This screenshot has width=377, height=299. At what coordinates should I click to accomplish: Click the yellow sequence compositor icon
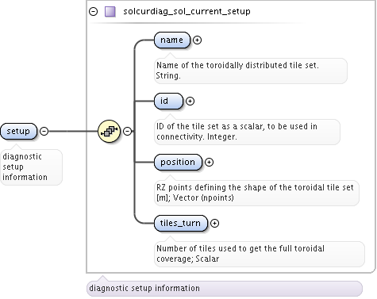110,131
